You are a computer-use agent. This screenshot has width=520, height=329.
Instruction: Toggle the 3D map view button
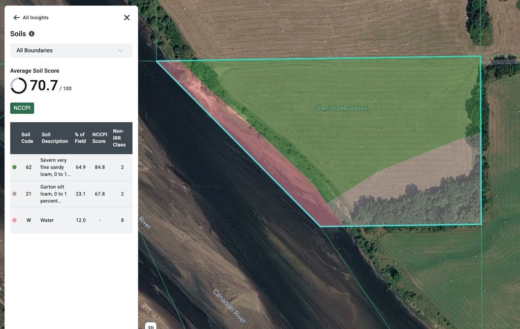(x=150, y=326)
